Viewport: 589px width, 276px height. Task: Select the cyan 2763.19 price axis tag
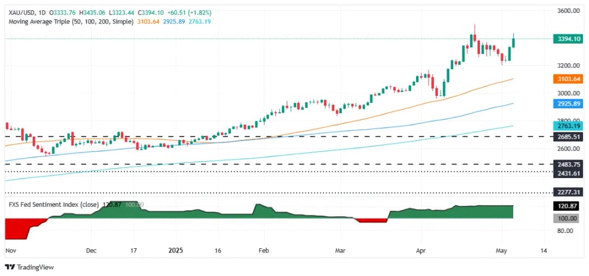point(567,126)
